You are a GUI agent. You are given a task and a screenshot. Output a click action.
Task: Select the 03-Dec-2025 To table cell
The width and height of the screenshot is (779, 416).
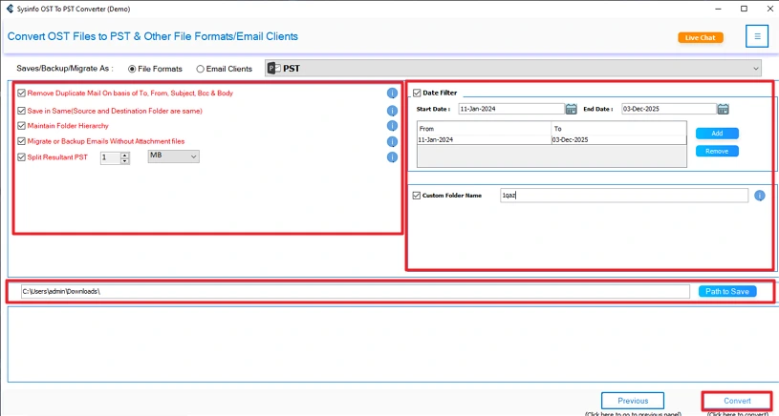pos(619,140)
